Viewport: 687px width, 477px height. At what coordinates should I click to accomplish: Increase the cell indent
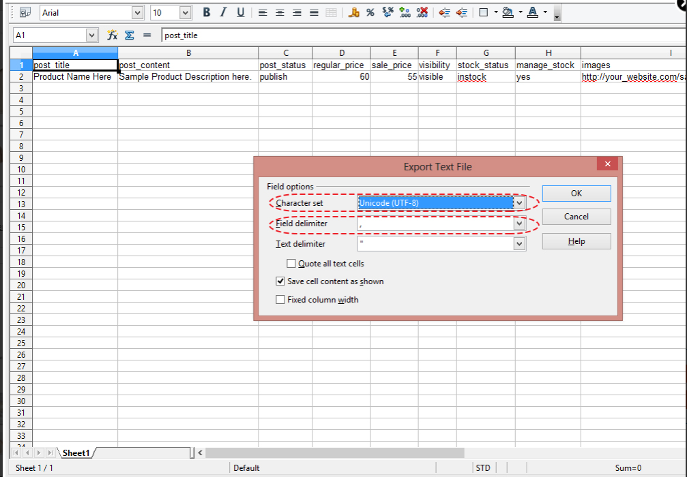[x=461, y=13]
